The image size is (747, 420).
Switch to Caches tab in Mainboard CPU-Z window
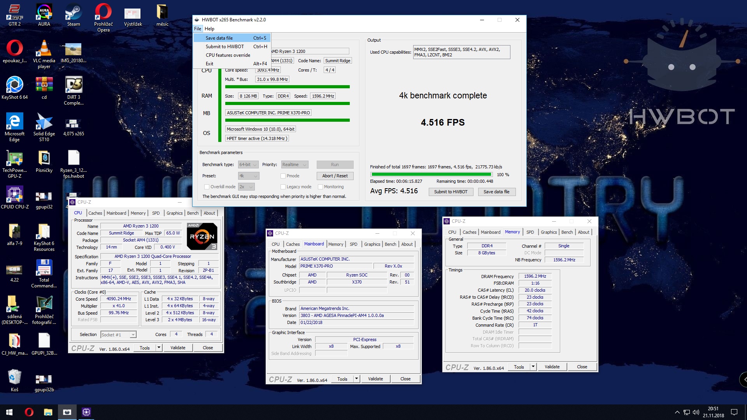pos(293,244)
